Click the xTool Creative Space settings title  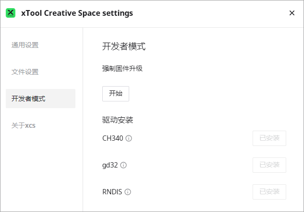point(77,13)
